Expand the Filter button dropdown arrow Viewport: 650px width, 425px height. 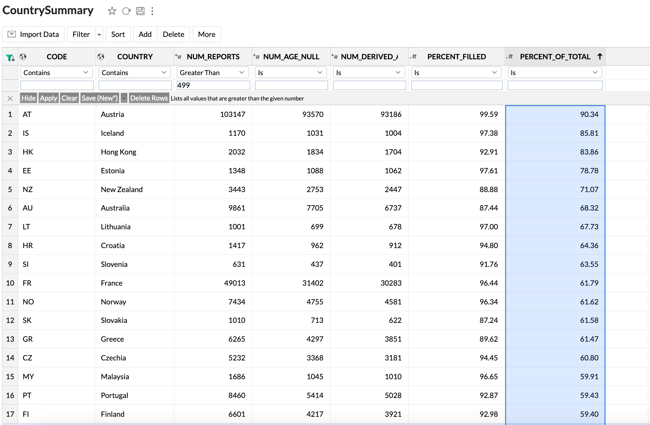(x=99, y=35)
